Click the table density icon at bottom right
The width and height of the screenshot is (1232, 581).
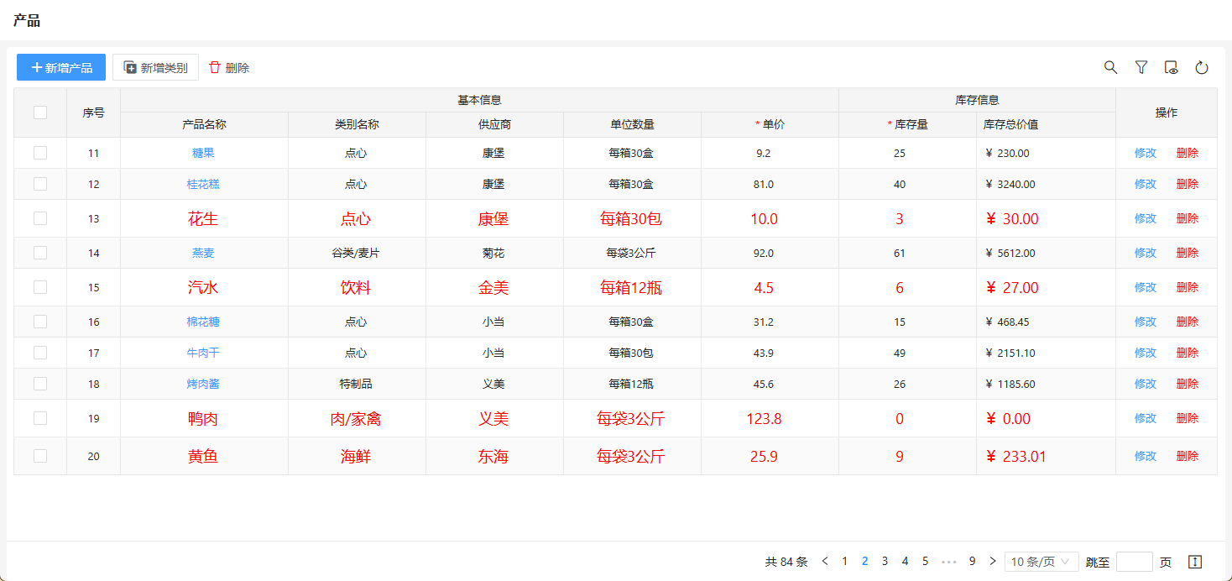[x=1196, y=562]
